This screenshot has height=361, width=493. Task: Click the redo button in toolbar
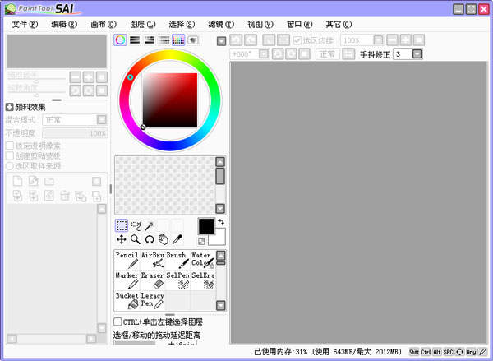251,40
